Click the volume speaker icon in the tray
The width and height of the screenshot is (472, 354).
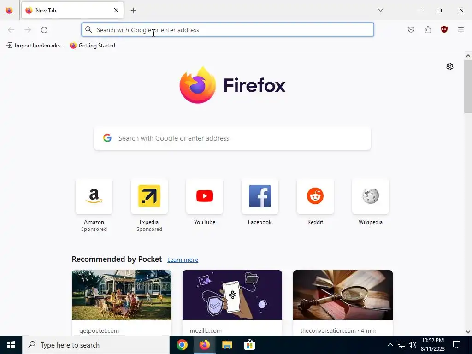[413, 345]
